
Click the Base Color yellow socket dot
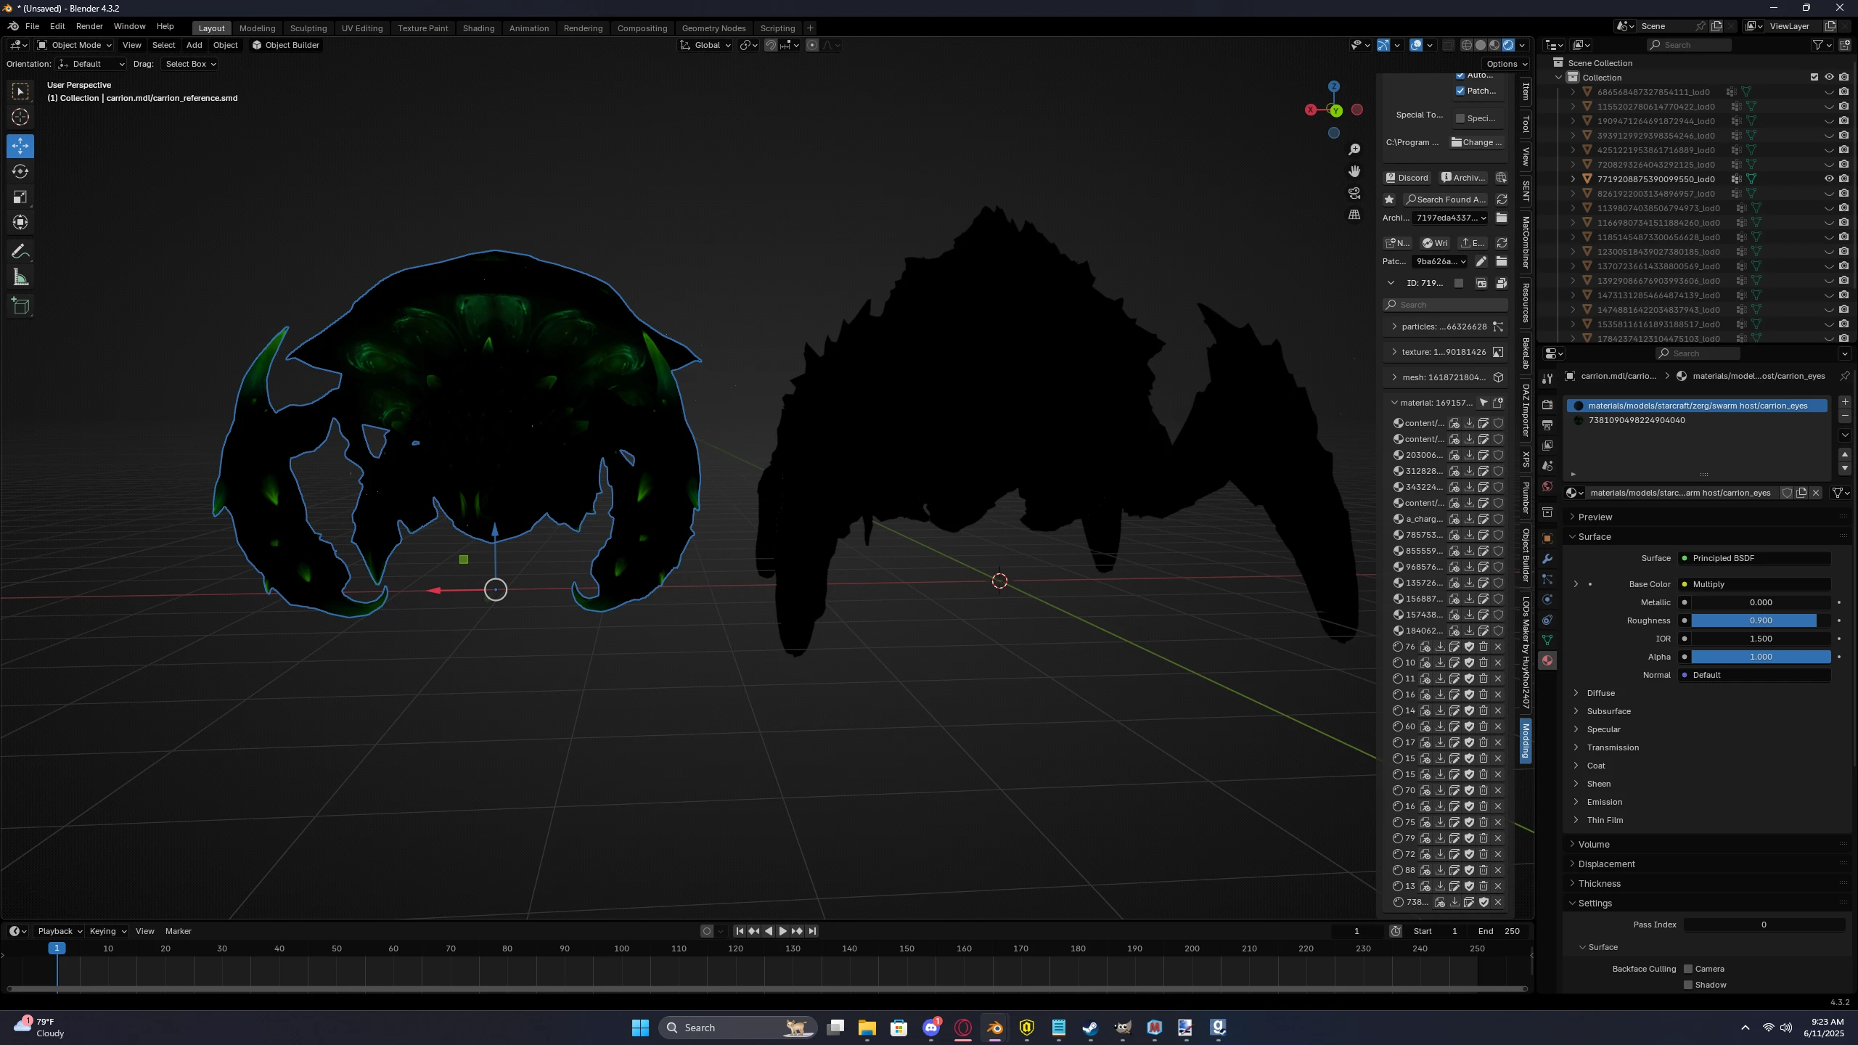[x=1685, y=584]
